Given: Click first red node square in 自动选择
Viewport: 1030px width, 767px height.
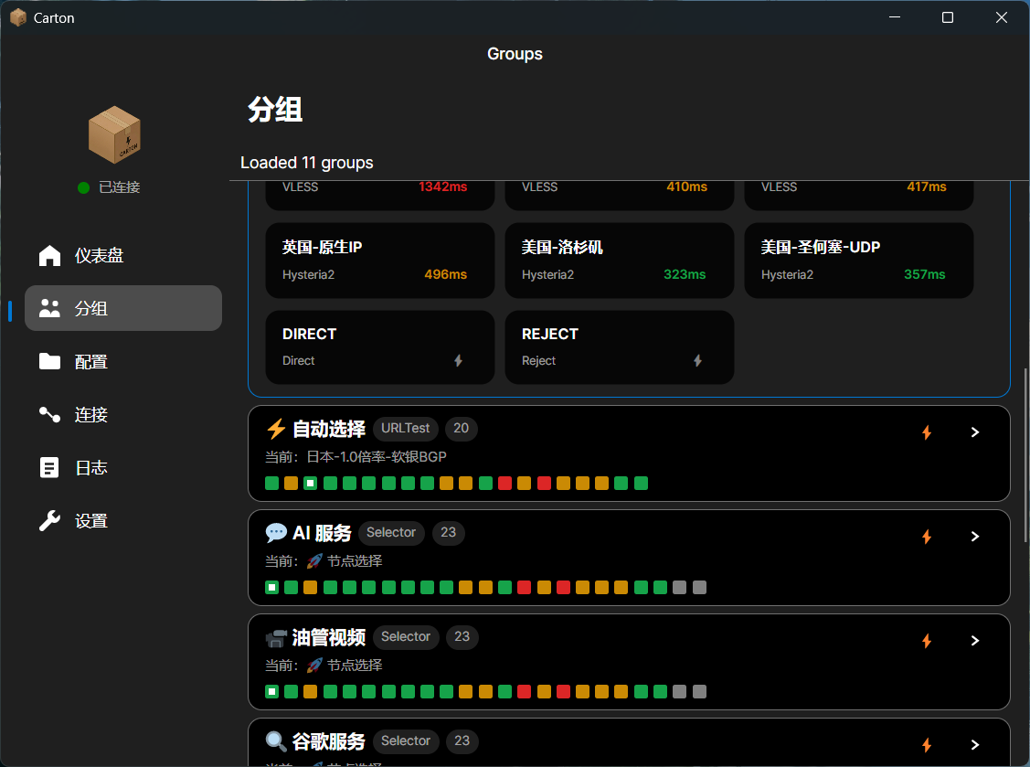Looking at the screenshot, I should point(504,484).
